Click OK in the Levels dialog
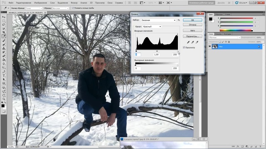Image resolution: width=266 pixels, height=149 pixels. (192, 20)
